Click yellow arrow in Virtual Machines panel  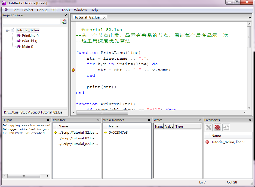coord(106,133)
